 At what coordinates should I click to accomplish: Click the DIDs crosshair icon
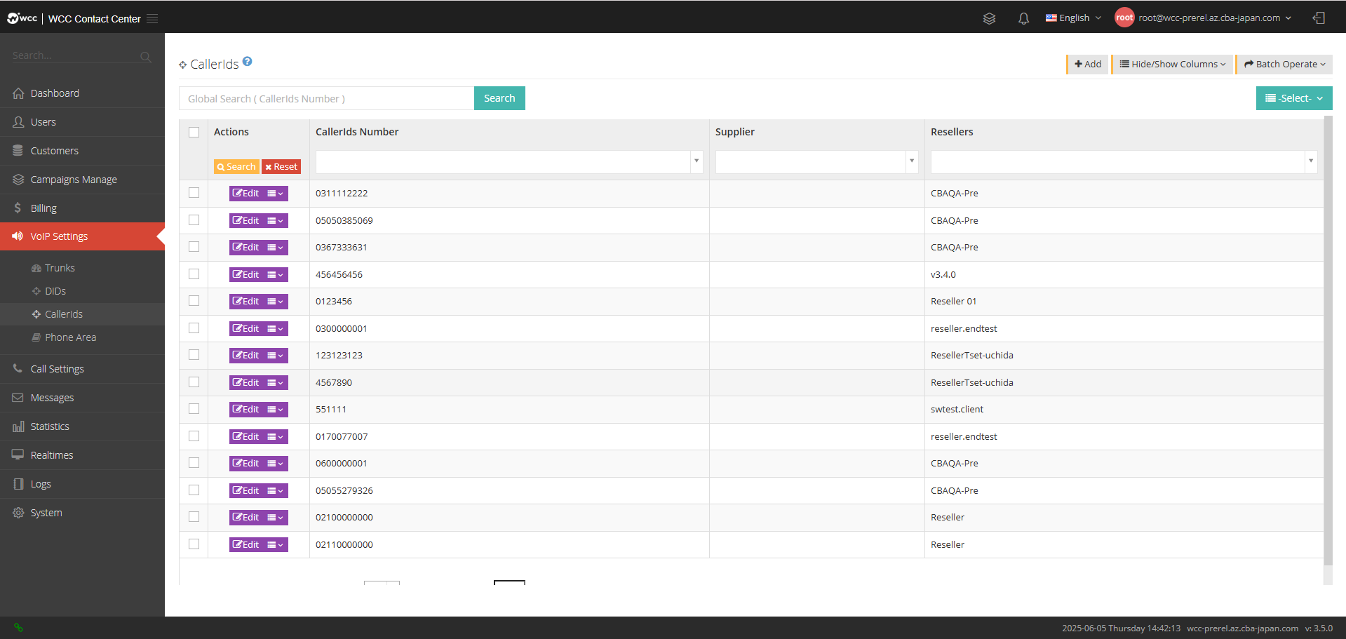click(x=36, y=291)
